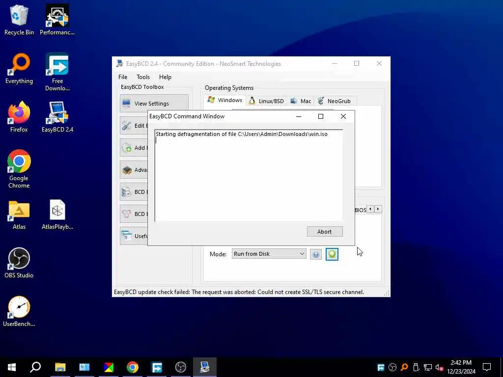
Task: Click inside the command output text area
Action: click(249, 175)
